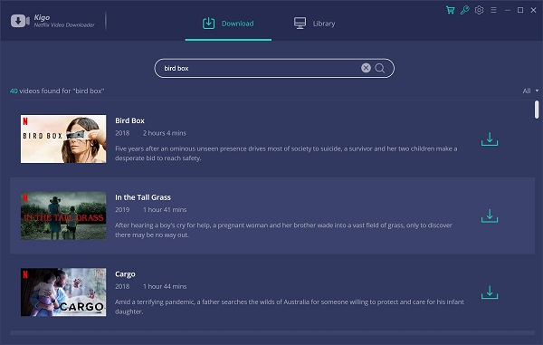Switch to the Library tab

tap(314, 24)
